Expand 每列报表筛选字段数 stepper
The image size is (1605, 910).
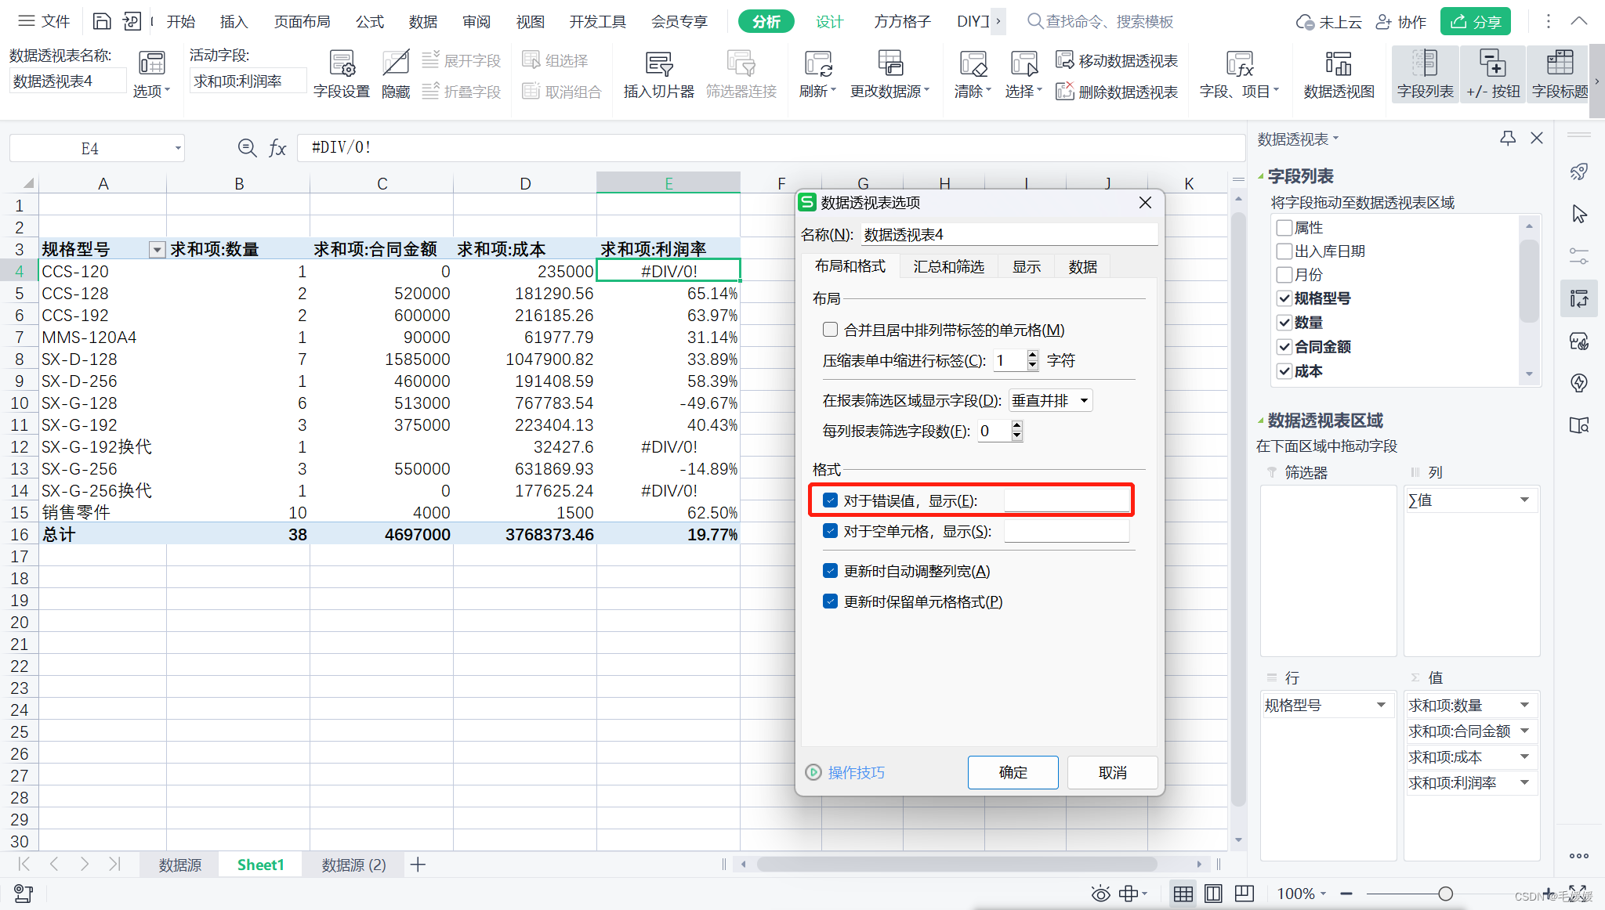tap(1016, 425)
